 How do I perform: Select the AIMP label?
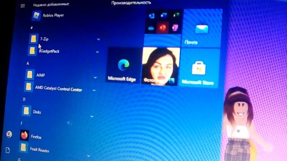click(x=40, y=75)
